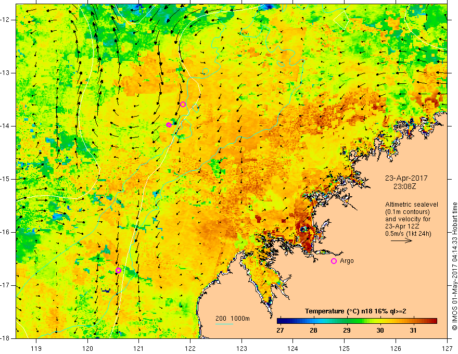
Task: Click the longitude axis label "123"
Action: click(x=241, y=348)
